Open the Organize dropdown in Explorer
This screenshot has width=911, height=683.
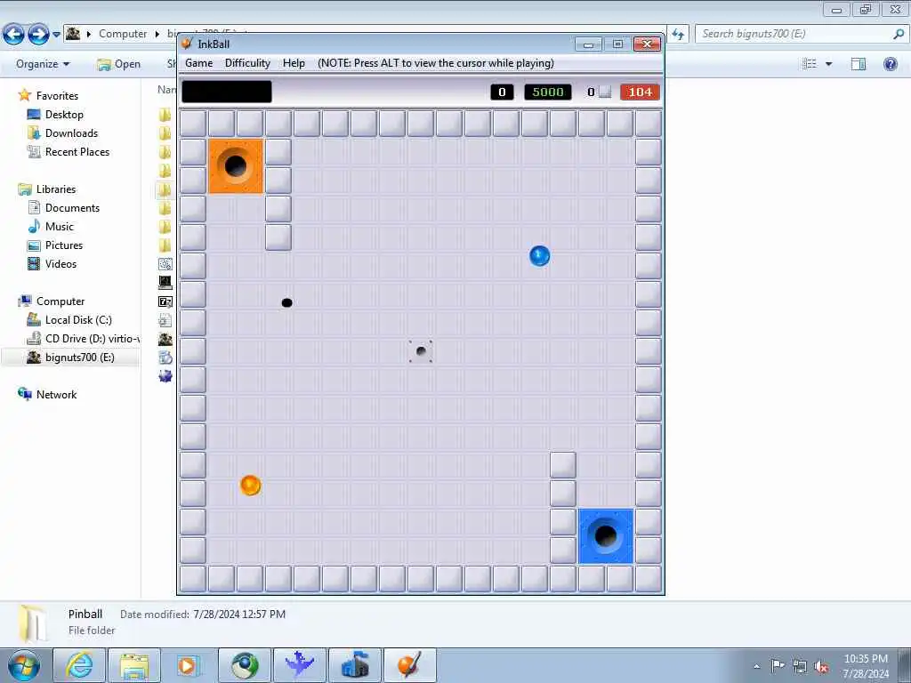point(43,64)
